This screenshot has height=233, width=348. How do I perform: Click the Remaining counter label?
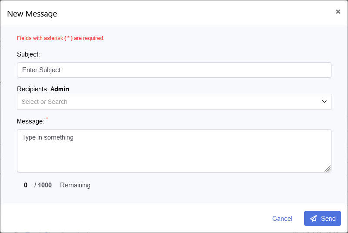(x=75, y=185)
